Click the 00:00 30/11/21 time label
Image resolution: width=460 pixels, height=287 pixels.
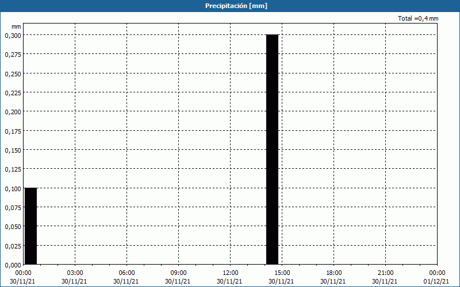(x=22, y=277)
